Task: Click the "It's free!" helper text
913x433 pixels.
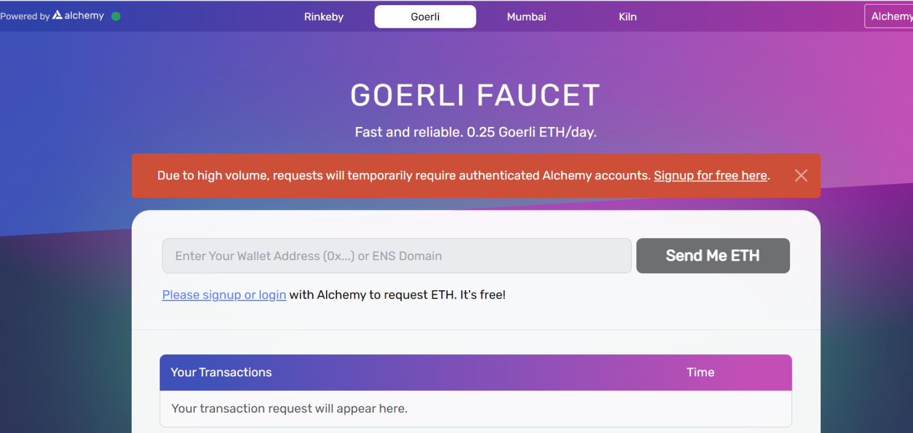Action: (482, 295)
